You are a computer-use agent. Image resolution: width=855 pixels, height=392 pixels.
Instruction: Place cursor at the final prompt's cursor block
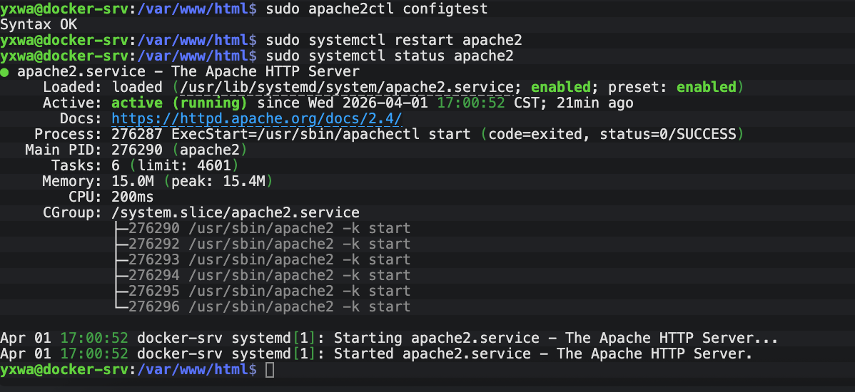click(x=269, y=370)
